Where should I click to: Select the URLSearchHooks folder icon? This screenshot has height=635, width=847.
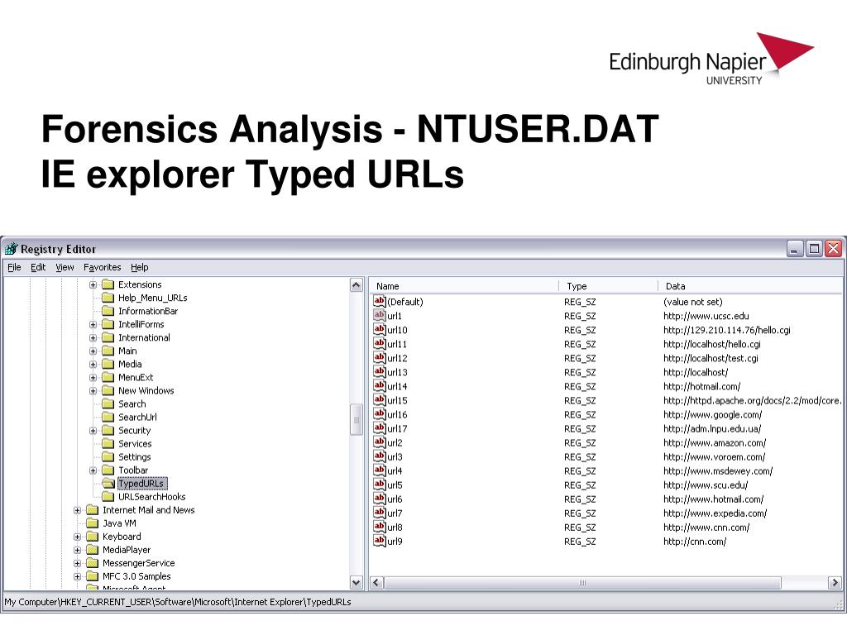108,497
